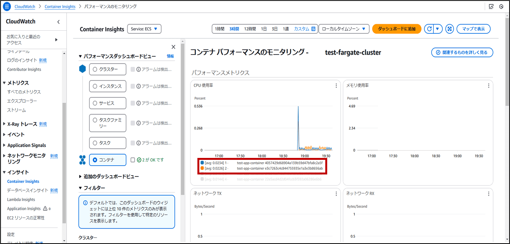510x244 pixels.
Task: Click compass icon on 関連するものを詳しく見る button
Action: tap(438, 52)
